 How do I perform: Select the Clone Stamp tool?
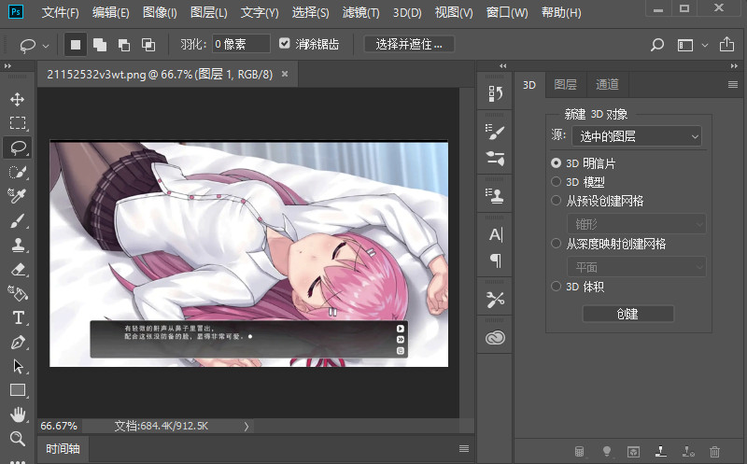pyautogui.click(x=18, y=245)
